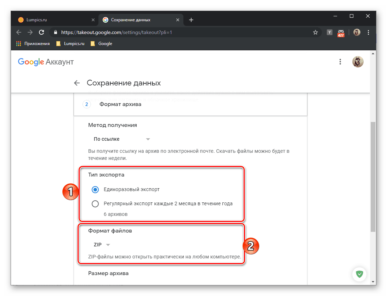Switch to the Lumpics.ru browser tab
Viewport: 387px width, 296px height.
coord(53,19)
